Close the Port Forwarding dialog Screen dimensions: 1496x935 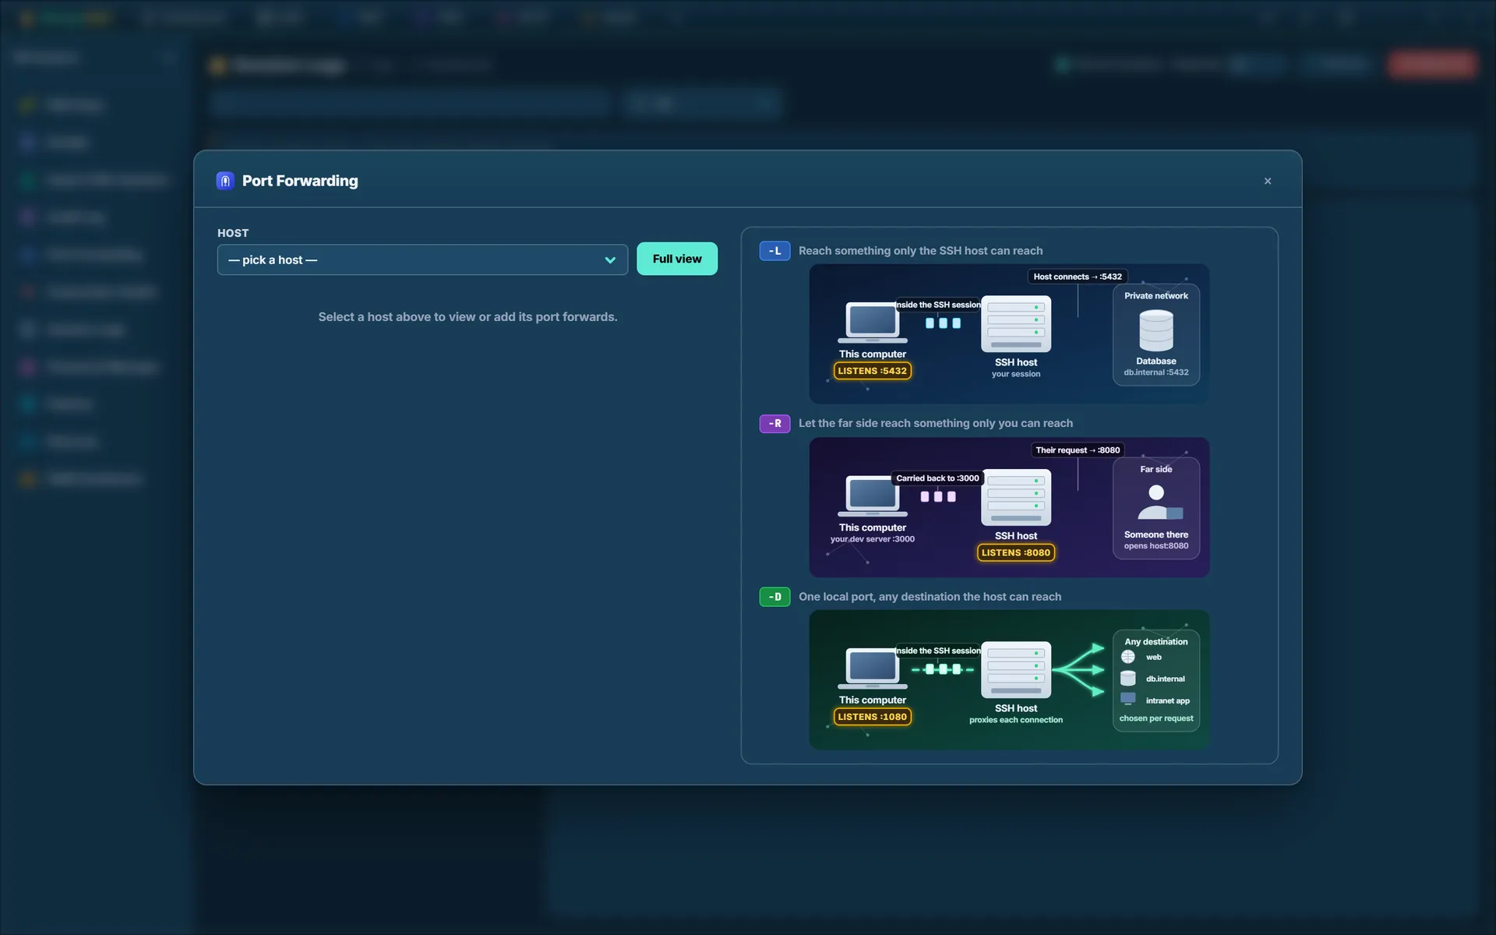coord(1268,181)
